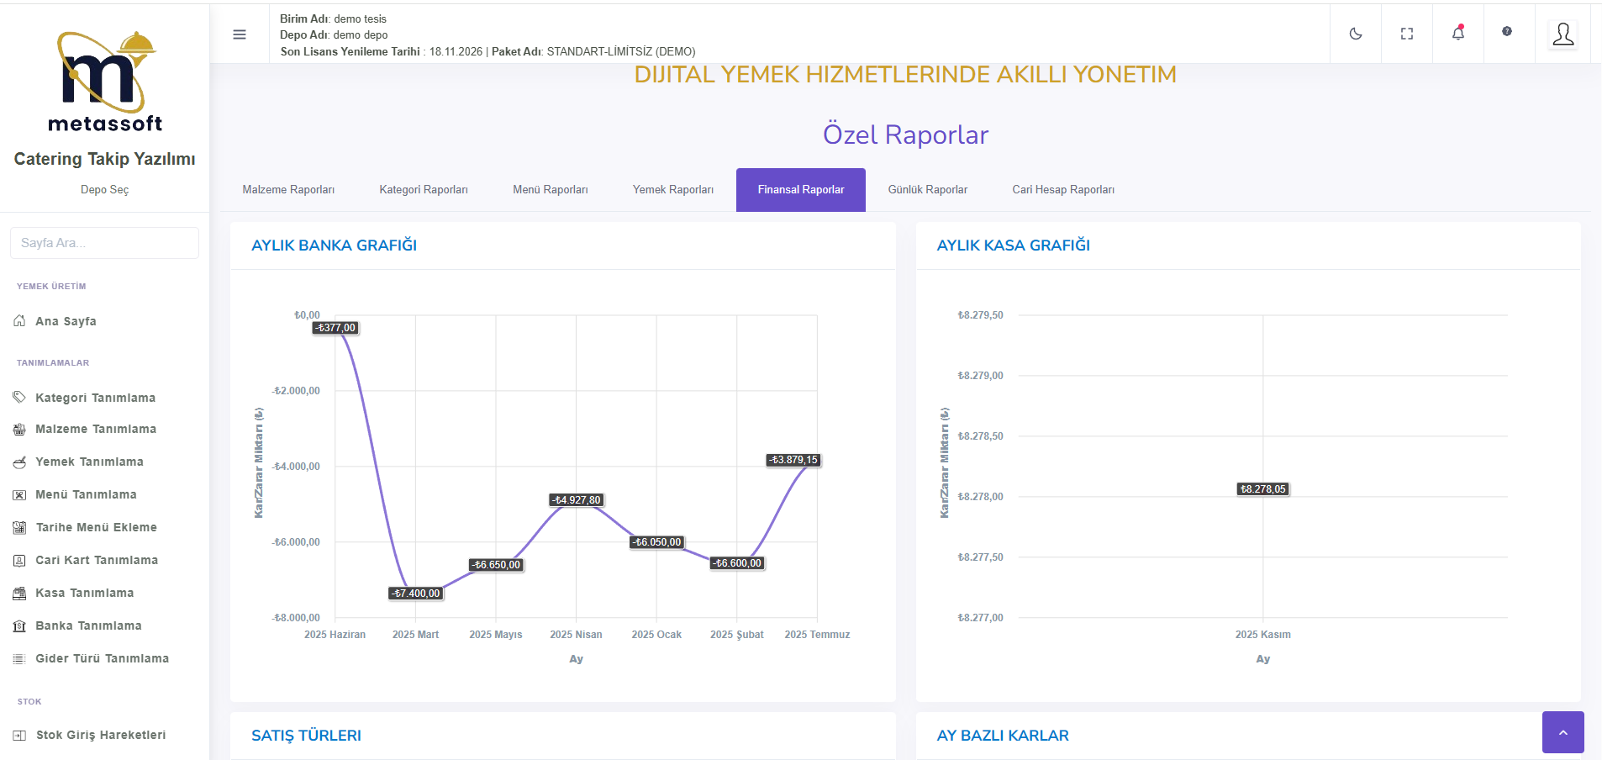Click the Kasa Tanımlama register icon
The image size is (1602, 760).
tap(19, 594)
